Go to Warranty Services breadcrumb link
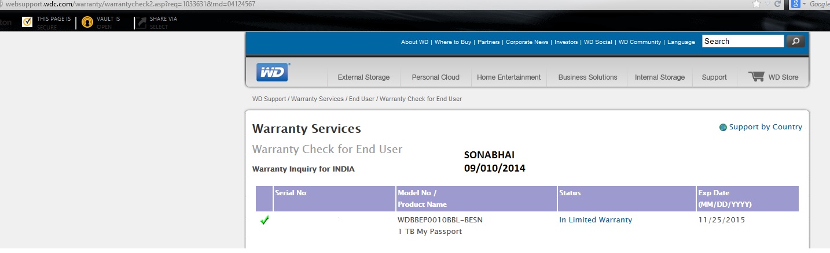 click(317, 99)
